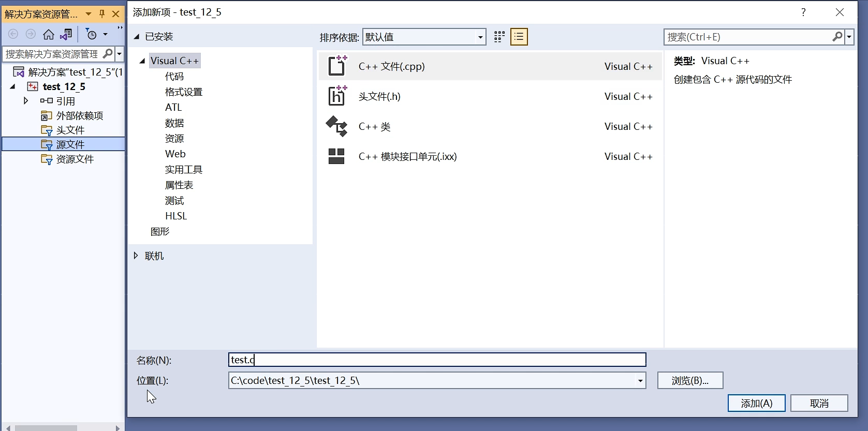This screenshot has width=868, height=431.
Task: Click the Solution Explorer search magnifier icon
Action: coord(108,53)
